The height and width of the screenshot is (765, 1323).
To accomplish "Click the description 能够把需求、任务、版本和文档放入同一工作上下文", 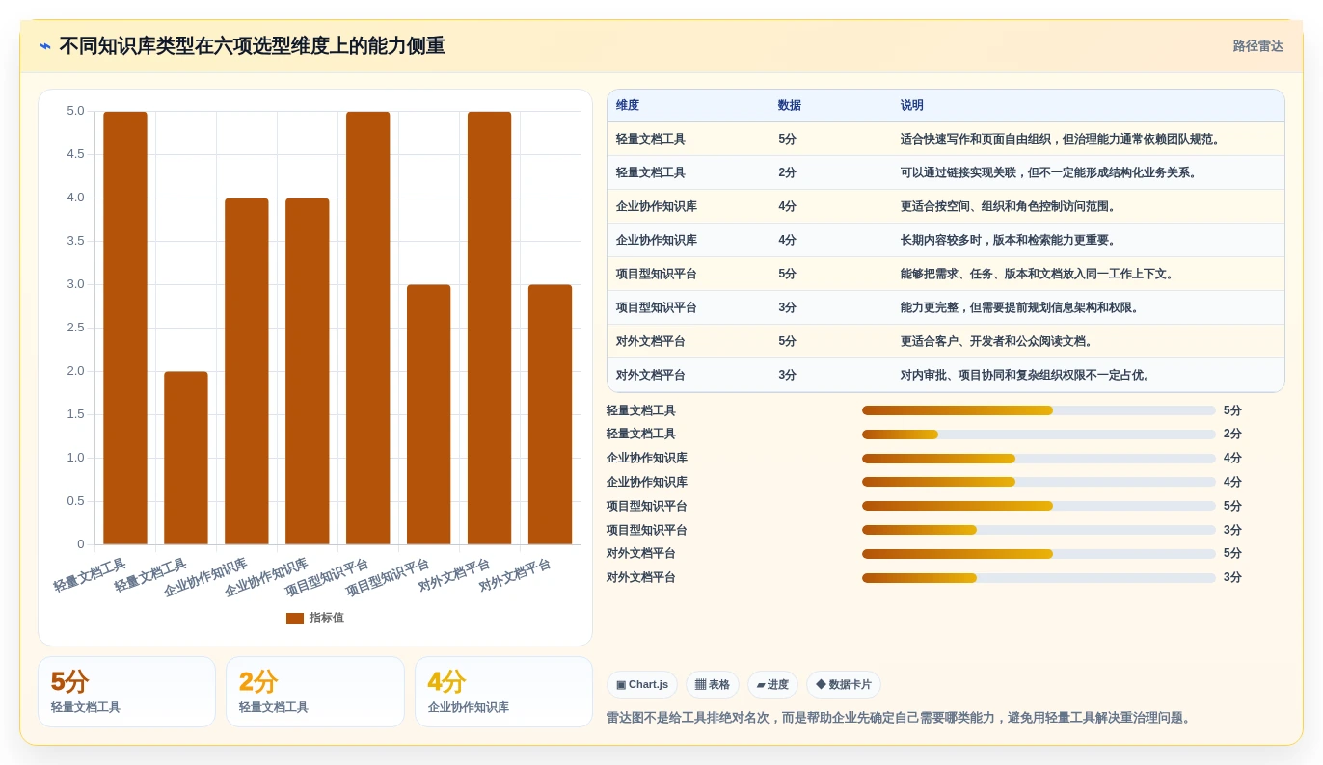I will [x=1038, y=274].
